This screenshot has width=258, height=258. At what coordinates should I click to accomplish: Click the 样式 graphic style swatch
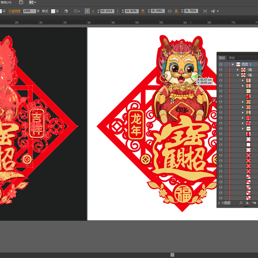pos(53,11)
